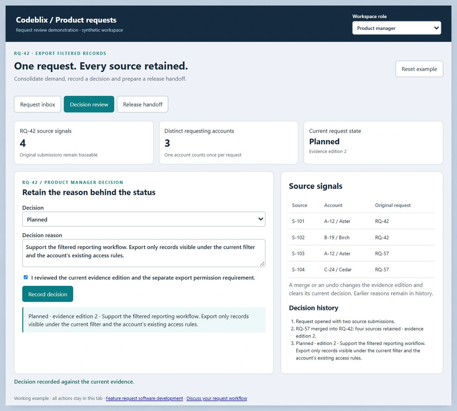Viewport: 457px width, 411px height.
Task: Click the 'Decision recorded against the current evidence' message
Action: (x=74, y=381)
